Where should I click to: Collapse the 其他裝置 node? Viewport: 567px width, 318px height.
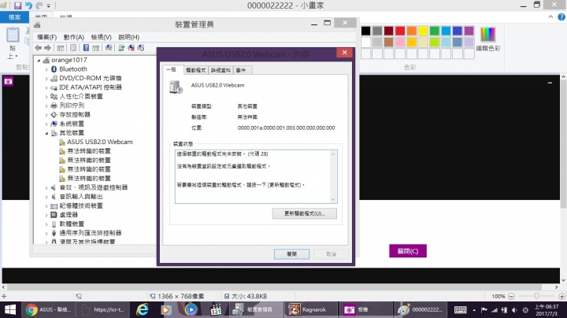click(x=46, y=133)
